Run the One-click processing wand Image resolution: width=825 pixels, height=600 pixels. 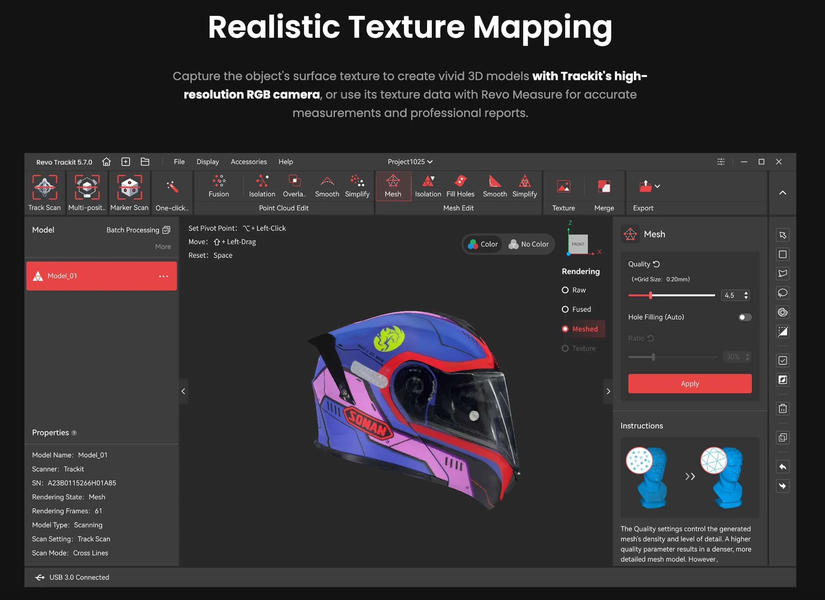(x=172, y=187)
